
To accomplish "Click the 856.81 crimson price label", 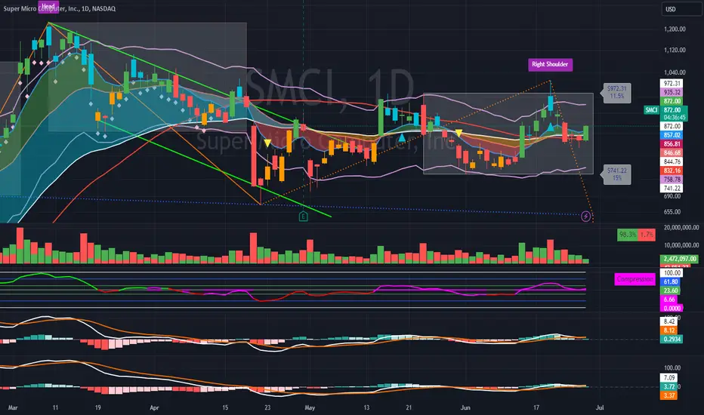I will pos(672,144).
